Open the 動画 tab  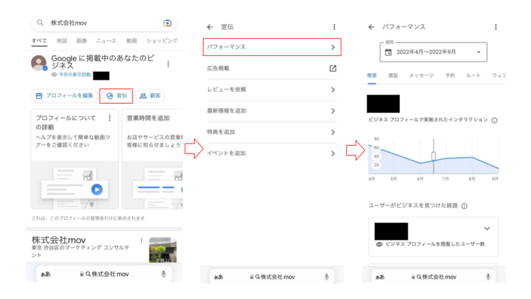131,41
